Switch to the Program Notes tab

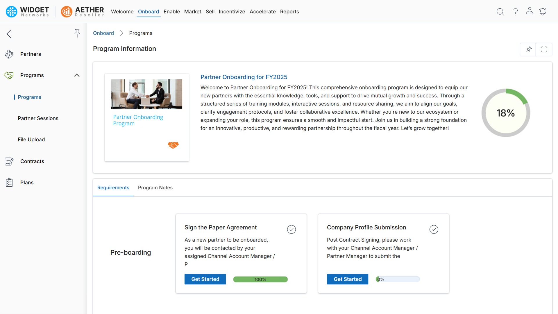click(155, 188)
